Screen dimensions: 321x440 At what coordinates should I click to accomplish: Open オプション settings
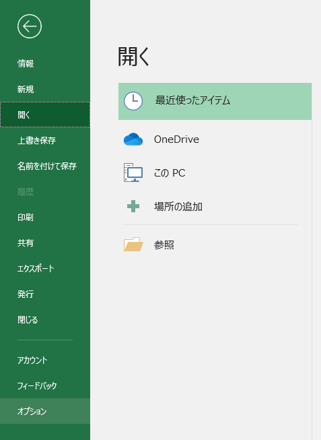(45, 411)
